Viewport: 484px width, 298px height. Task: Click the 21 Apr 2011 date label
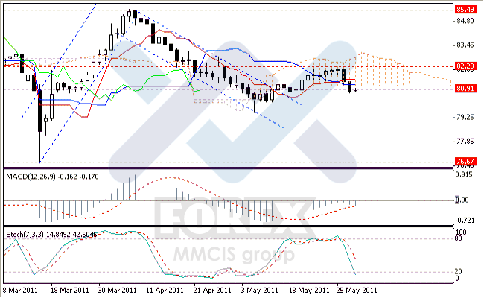tap(212, 291)
